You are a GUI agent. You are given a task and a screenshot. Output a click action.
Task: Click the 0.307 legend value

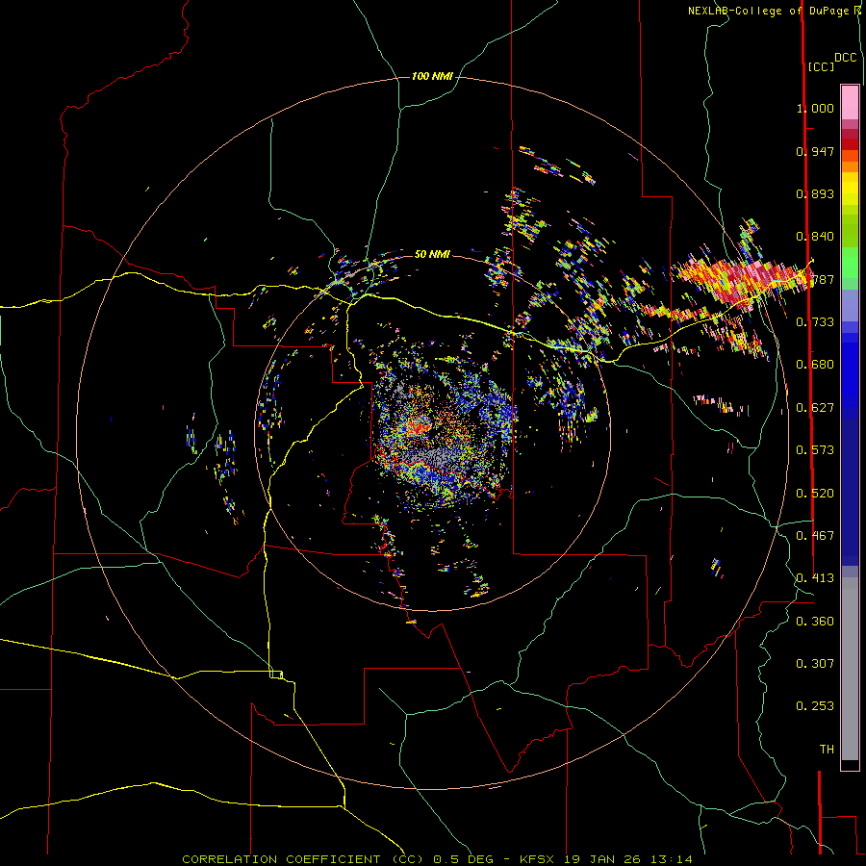click(x=815, y=664)
